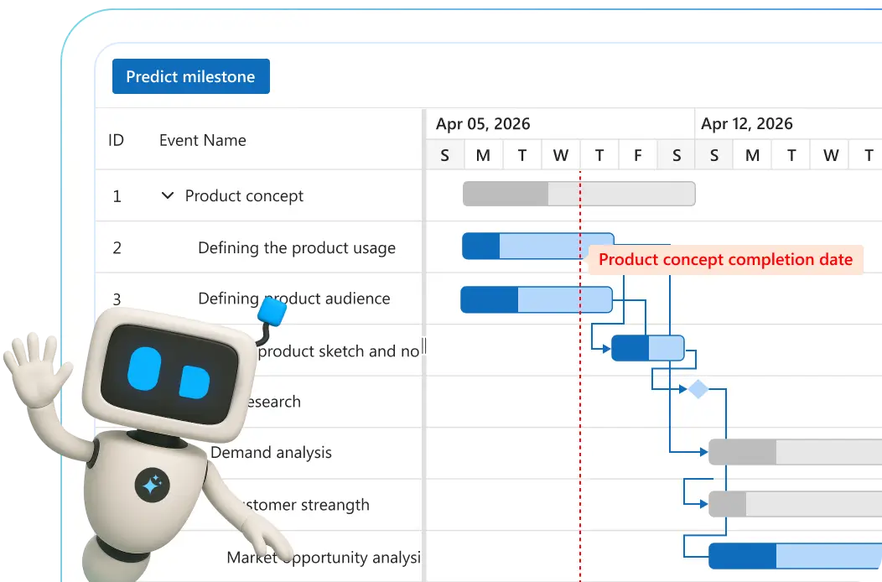Click the Predict milestone button
This screenshot has height=582, width=882.
click(x=190, y=76)
